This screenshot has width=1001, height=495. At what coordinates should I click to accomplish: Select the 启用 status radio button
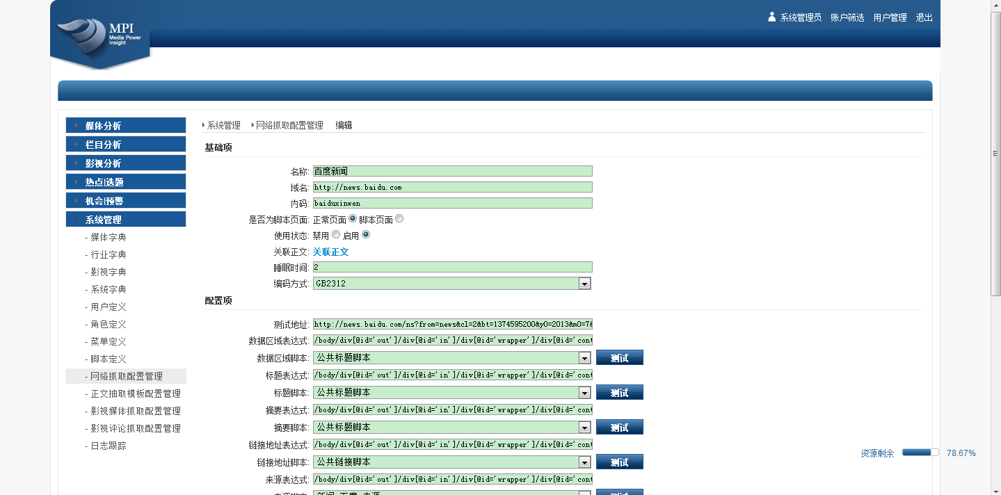[x=366, y=235]
